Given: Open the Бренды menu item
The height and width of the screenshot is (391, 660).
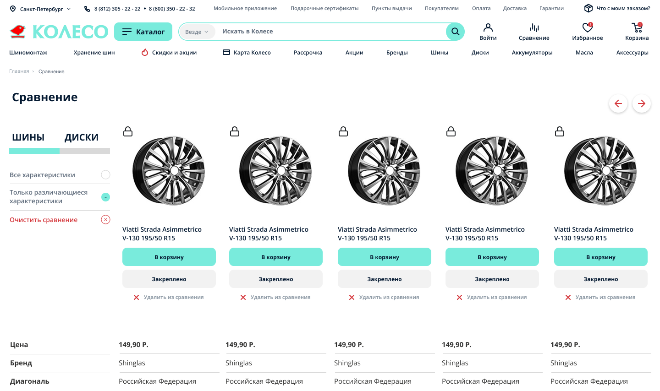Looking at the screenshot, I should tap(397, 53).
